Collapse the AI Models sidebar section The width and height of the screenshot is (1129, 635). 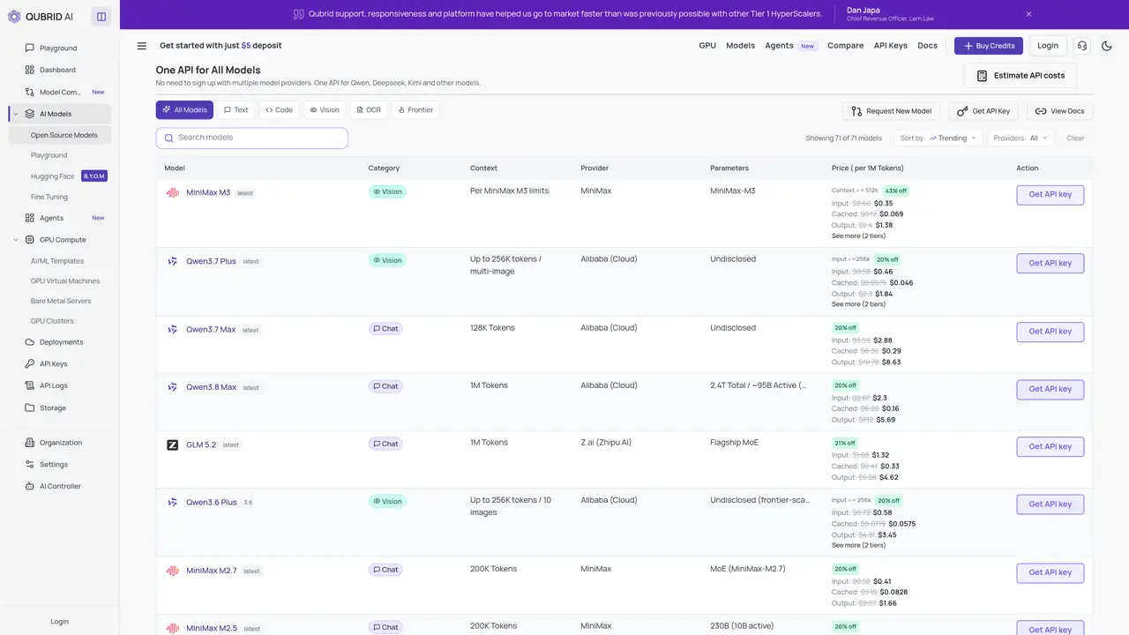(x=16, y=114)
